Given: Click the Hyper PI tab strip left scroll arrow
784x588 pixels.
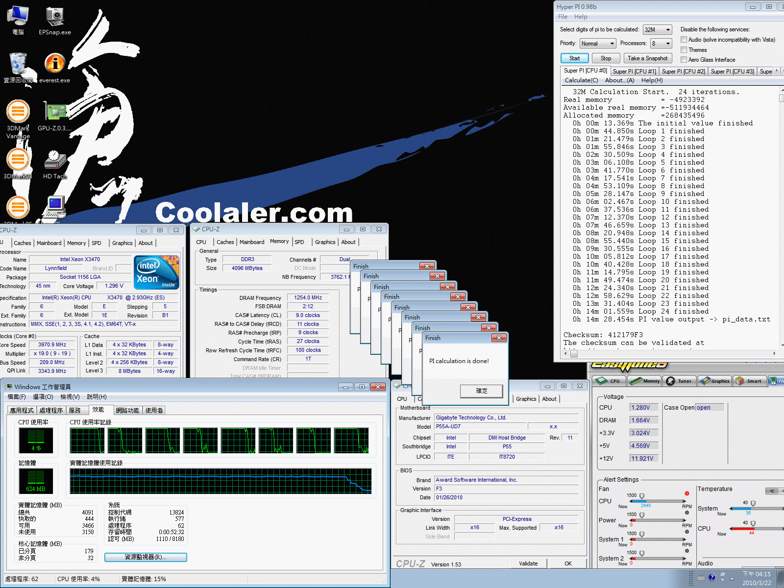Looking at the screenshot, I should pyautogui.click(x=776, y=71).
